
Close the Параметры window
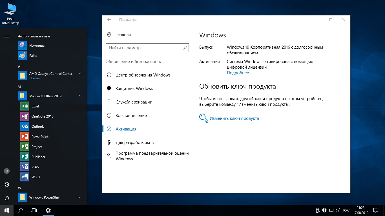pyautogui.click(x=344, y=20)
